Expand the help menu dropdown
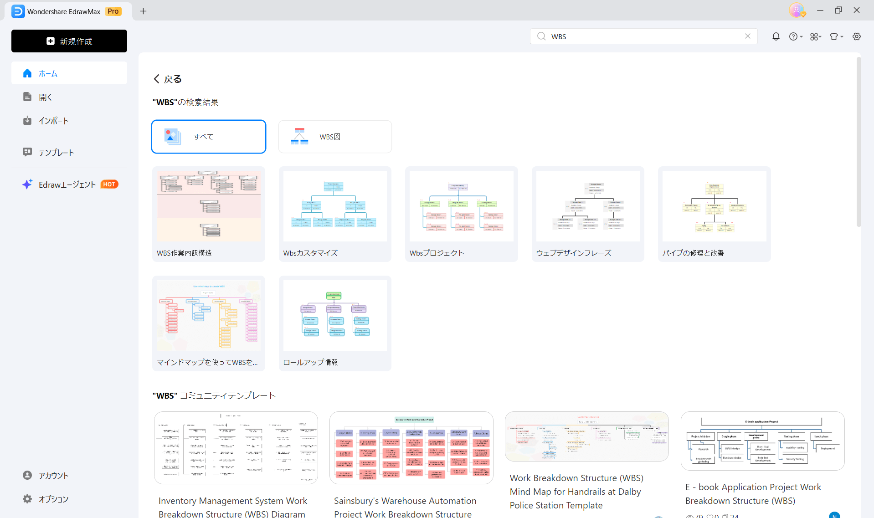 (x=796, y=36)
